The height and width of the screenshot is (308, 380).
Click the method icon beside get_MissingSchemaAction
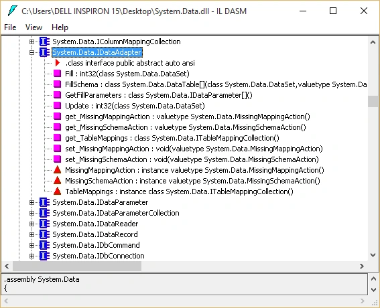pyautogui.click(x=57, y=127)
